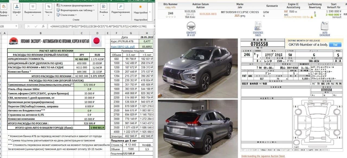The width and height of the screenshot is (347, 158).
Task: Open the Auto Catalogue icon
Action: coord(324,26)
